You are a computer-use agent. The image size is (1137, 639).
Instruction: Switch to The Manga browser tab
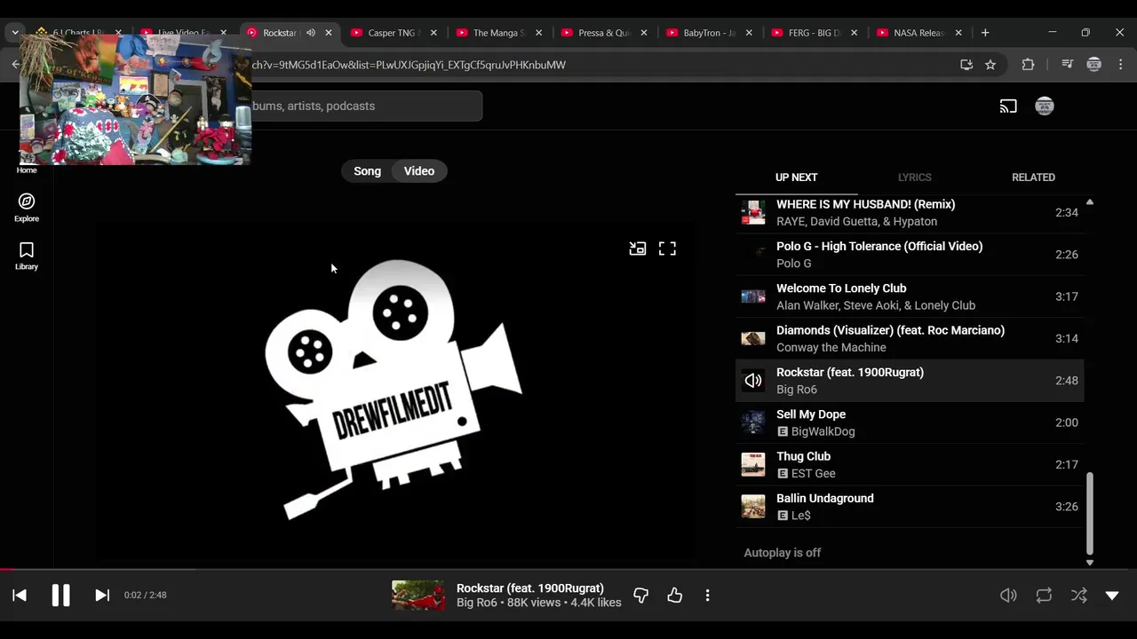coord(498,33)
